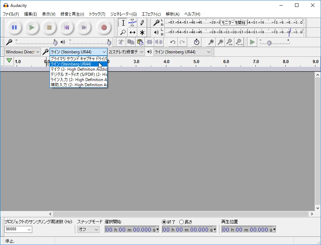Image resolution: width=321 pixels, height=245 pixels.
Task: Skip to start of the track
Action: click(67, 27)
